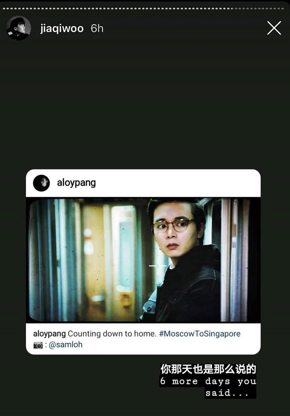The height and width of the screenshot is (416, 290).
Task: Tap the Chinese text overlay
Action: [x=208, y=369]
